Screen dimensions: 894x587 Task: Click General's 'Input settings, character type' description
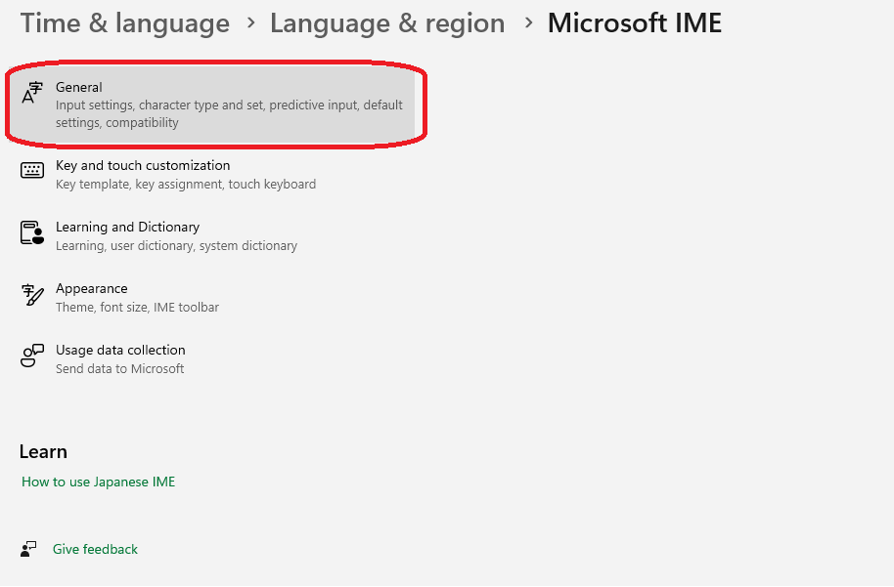click(229, 114)
